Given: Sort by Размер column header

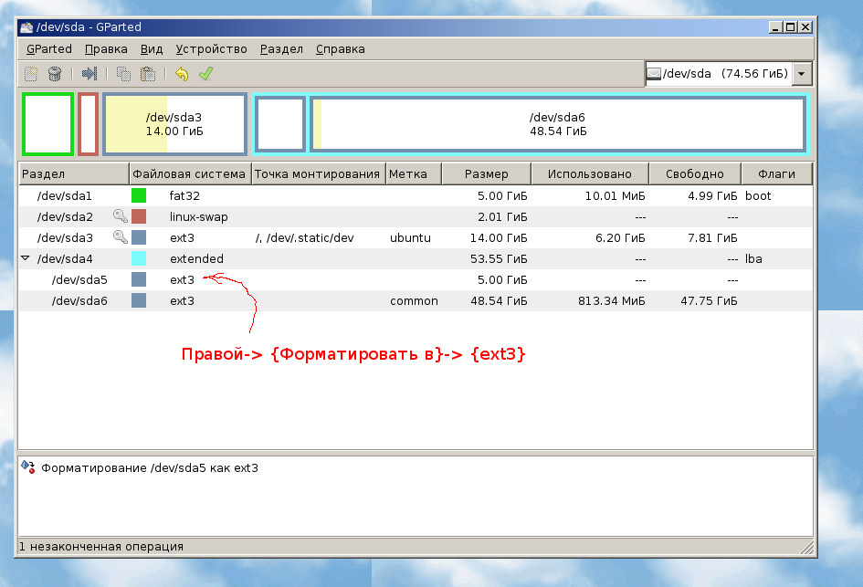Looking at the screenshot, I should tap(487, 173).
